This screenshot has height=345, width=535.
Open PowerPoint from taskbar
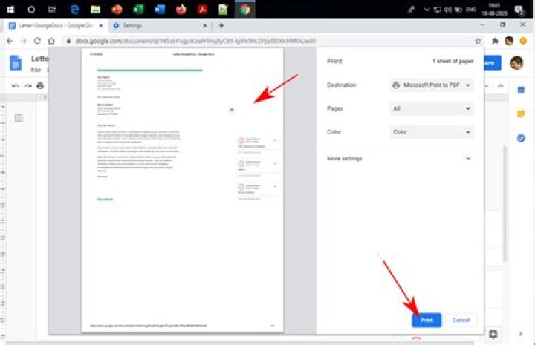(x=117, y=9)
